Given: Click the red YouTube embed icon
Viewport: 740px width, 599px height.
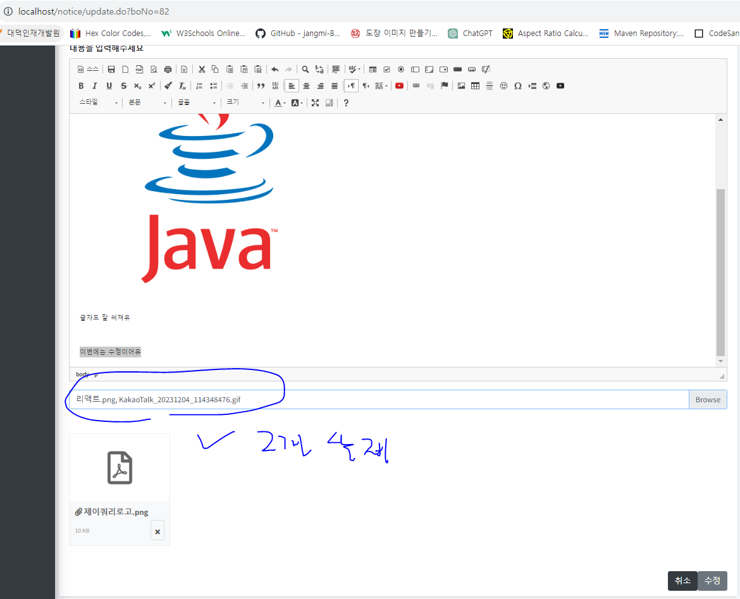Looking at the screenshot, I should point(399,86).
